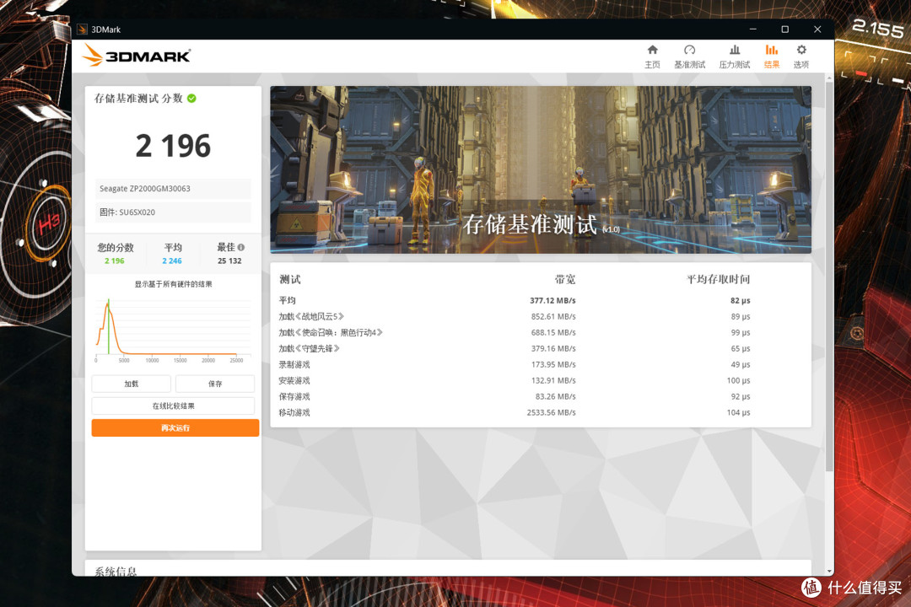Switch to the 基准测试 benchmarks tab
Image resolution: width=911 pixels, height=607 pixels.
coord(689,56)
